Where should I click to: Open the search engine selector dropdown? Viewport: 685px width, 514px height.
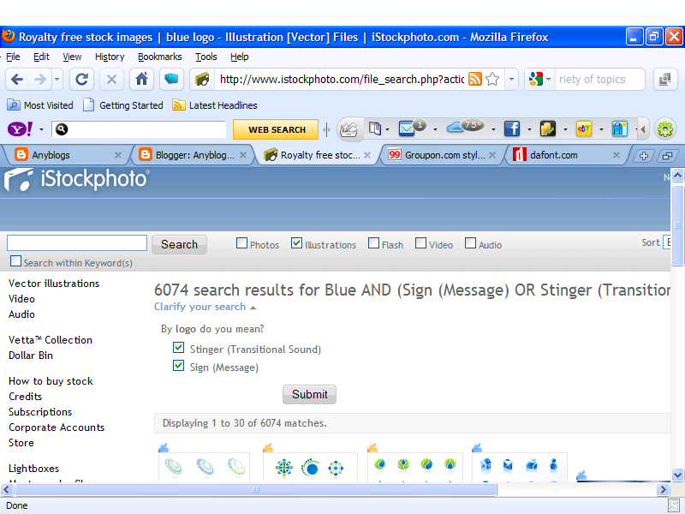tap(548, 79)
